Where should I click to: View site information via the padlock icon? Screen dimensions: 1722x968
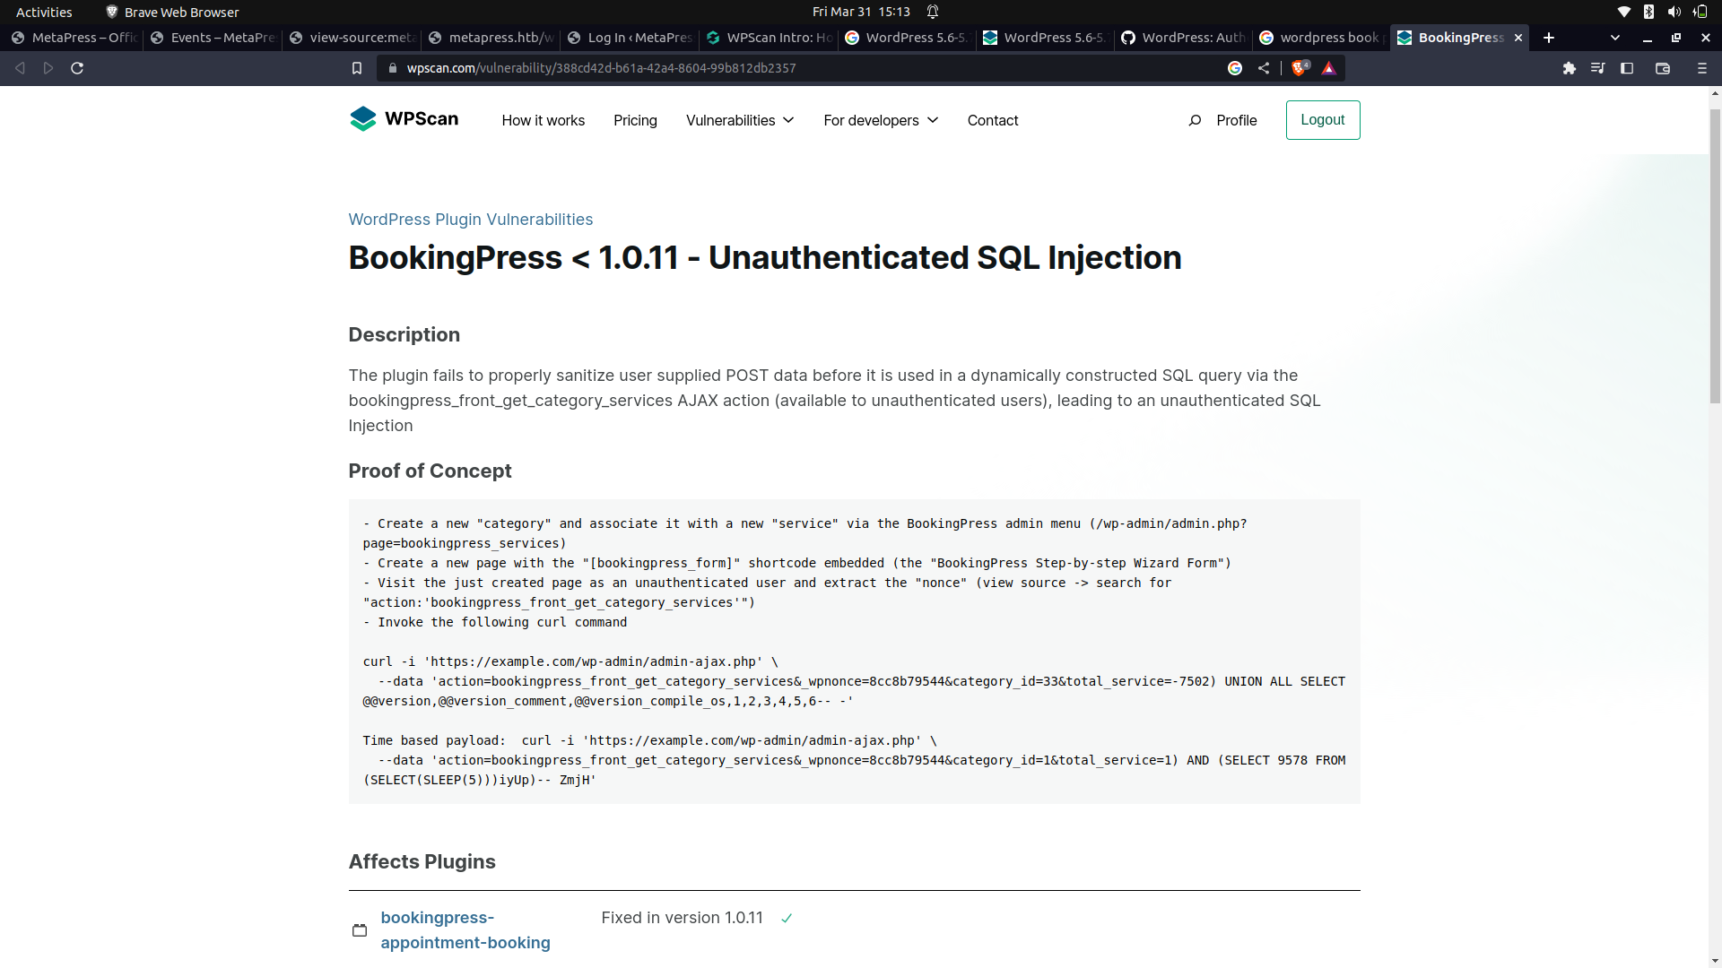point(392,67)
